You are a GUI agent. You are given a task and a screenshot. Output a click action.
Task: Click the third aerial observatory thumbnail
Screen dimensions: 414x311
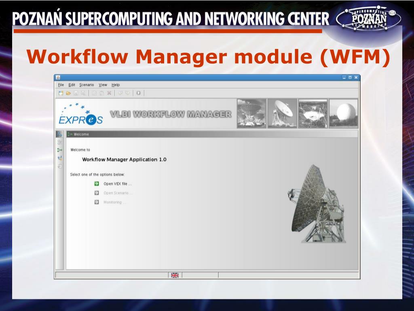point(313,113)
